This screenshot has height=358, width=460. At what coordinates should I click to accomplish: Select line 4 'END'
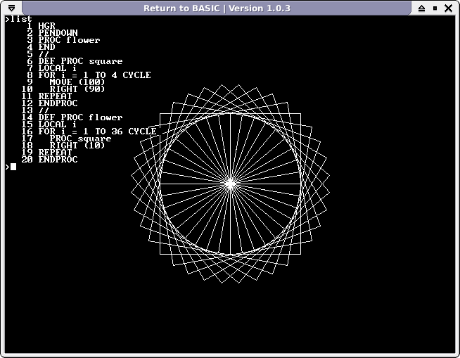pos(41,47)
